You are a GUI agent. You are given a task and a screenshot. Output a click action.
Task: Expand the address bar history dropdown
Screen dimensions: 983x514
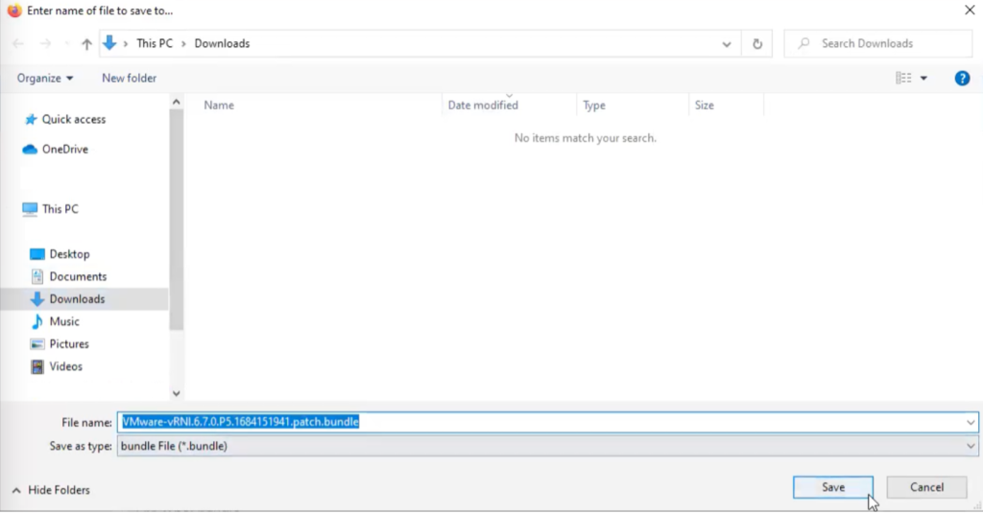(726, 44)
